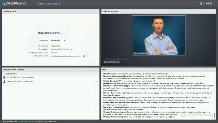Collapse the Докладчики group arrow
Viewport: 218px width, 123px height.
(4, 74)
